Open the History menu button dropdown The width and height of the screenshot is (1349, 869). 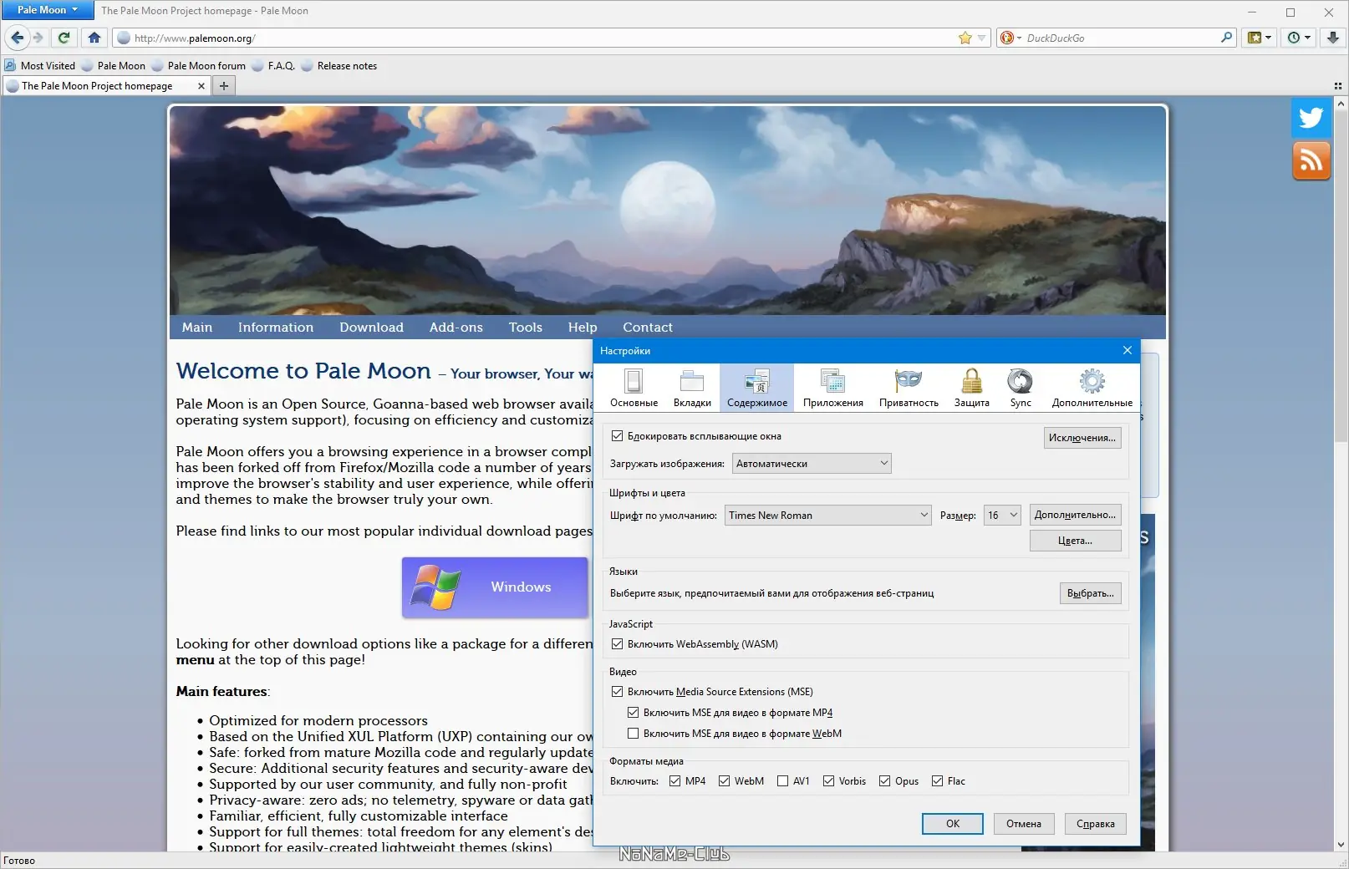[x=1299, y=38]
